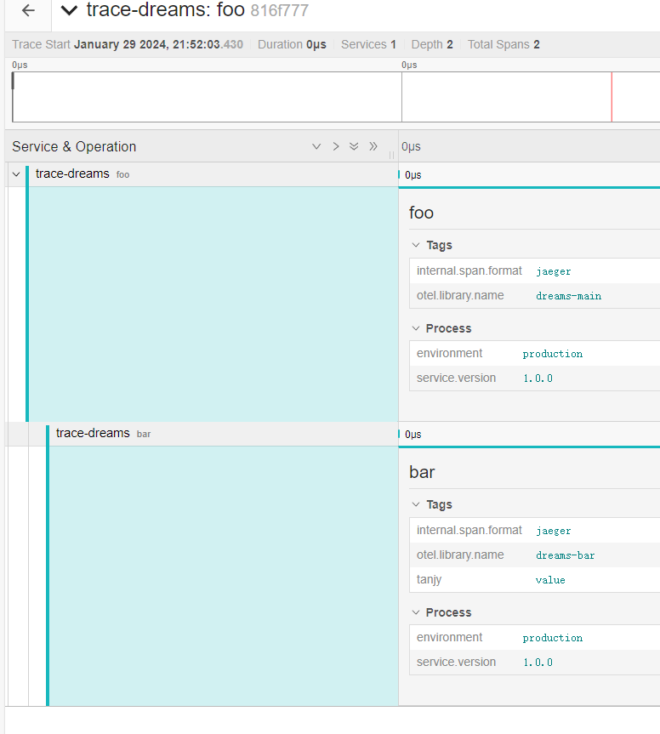Click the red marker in the minimap timeline

(612, 97)
